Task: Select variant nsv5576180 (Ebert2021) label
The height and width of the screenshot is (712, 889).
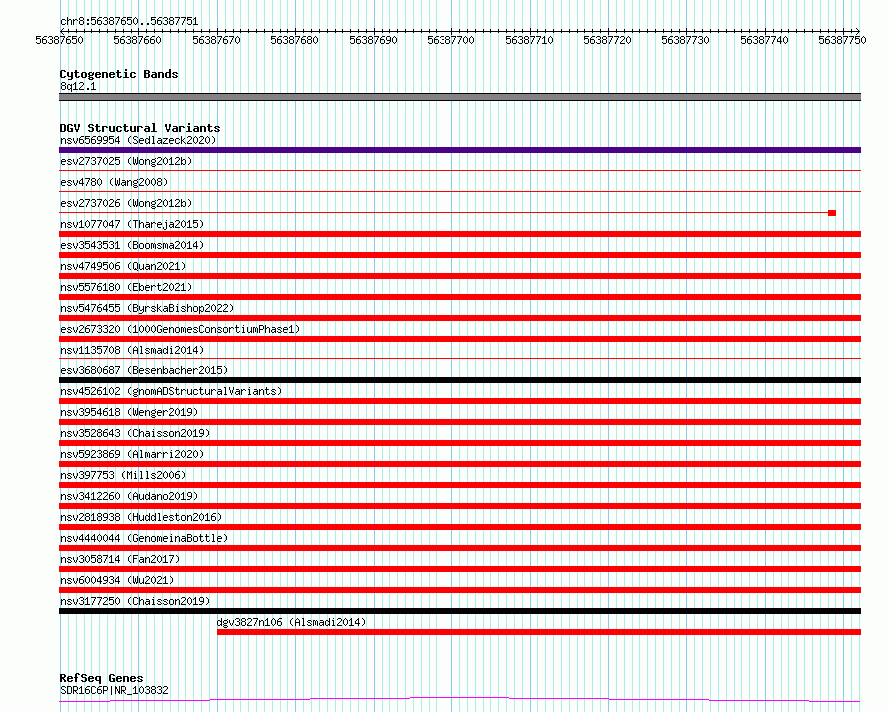Action: (126, 287)
